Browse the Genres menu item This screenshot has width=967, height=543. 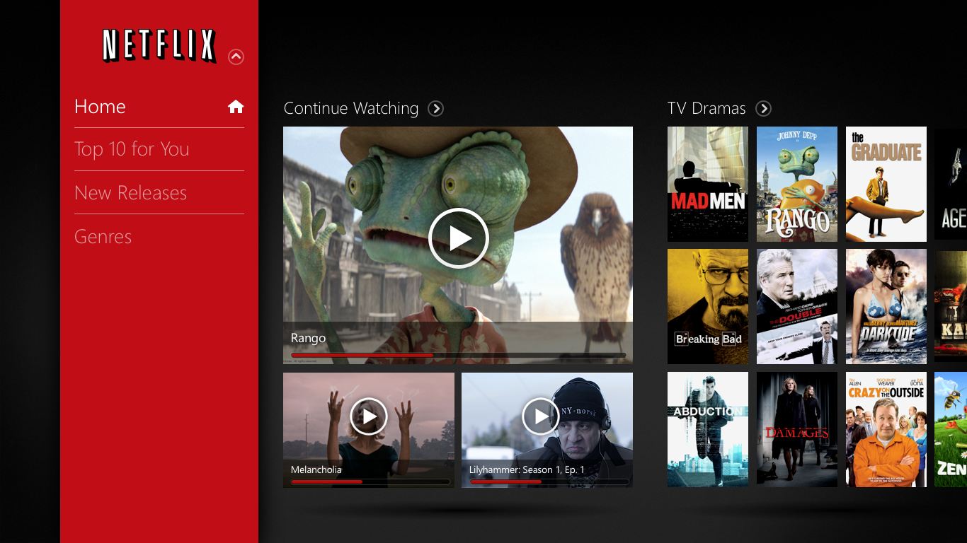[x=103, y=237]
